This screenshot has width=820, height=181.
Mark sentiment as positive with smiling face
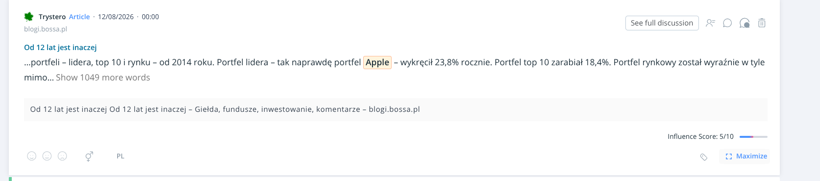click(x=32, y=156)
